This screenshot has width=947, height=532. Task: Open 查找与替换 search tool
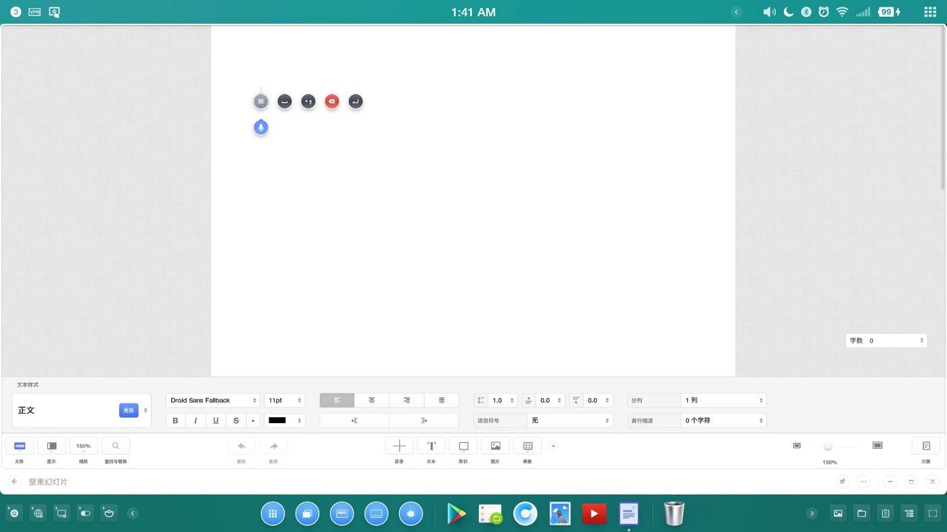(116, 446)
